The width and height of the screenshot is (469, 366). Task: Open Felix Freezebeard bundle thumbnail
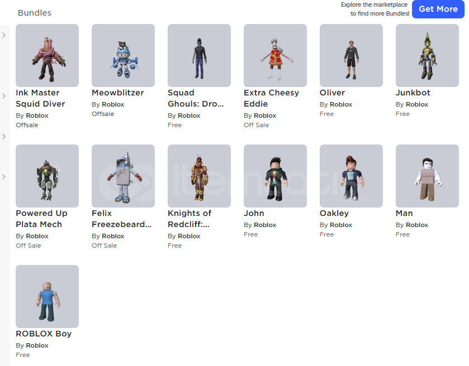[x=123, y=176]
